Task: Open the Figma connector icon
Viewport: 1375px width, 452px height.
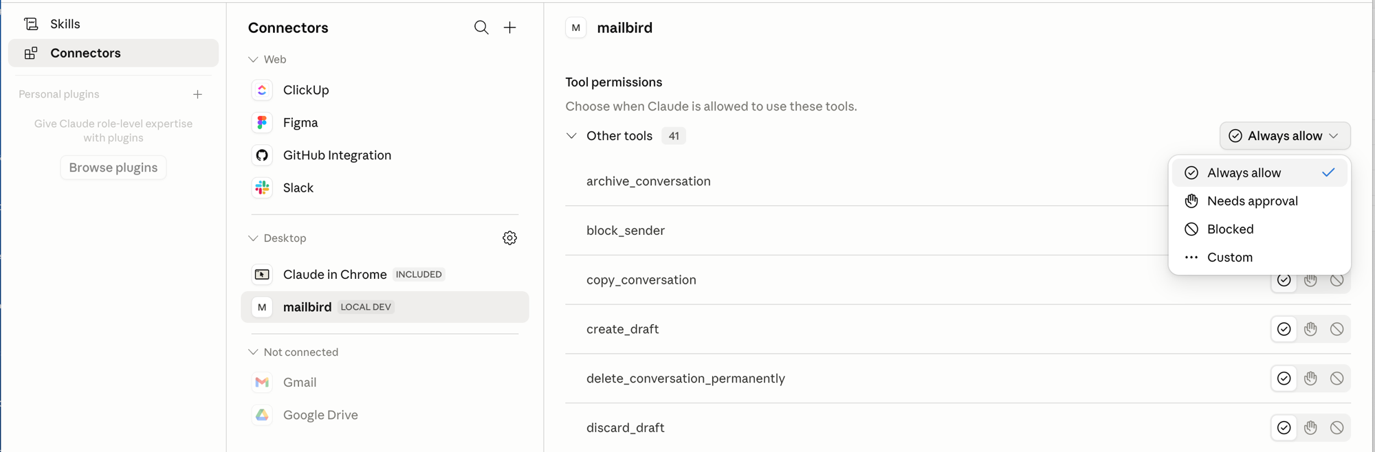Action: click(262, 122)
